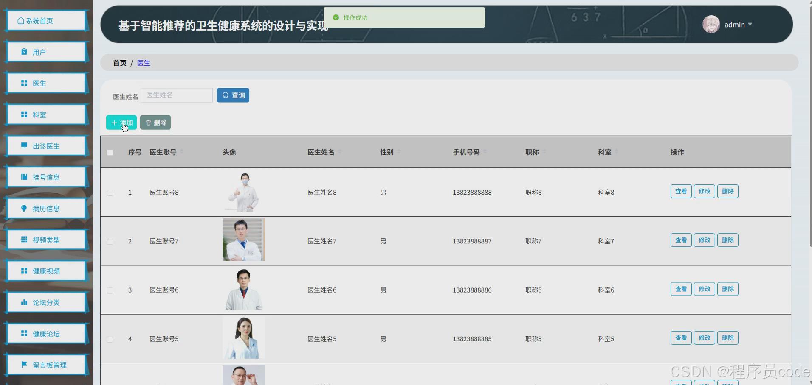Click the green success check icon
The image size is (812, 385).
[x=336, y=17]
